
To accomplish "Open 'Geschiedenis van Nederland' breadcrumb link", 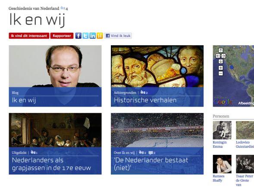I will point(34,9).
